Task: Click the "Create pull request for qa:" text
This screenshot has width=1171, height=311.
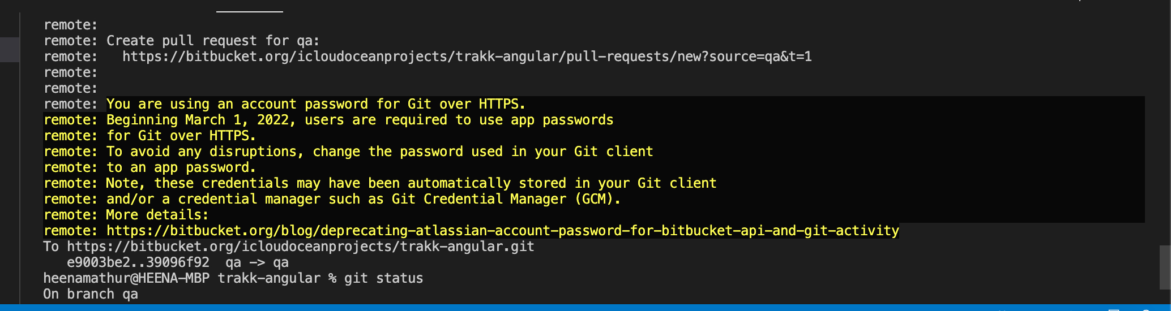Action: coord(213,41)
